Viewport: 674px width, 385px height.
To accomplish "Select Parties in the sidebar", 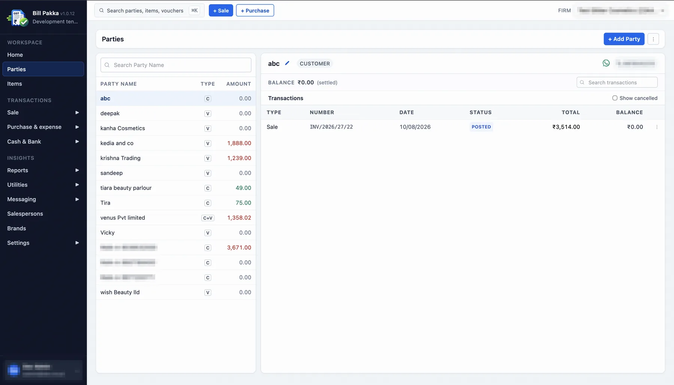I will [x=43, y=69].
